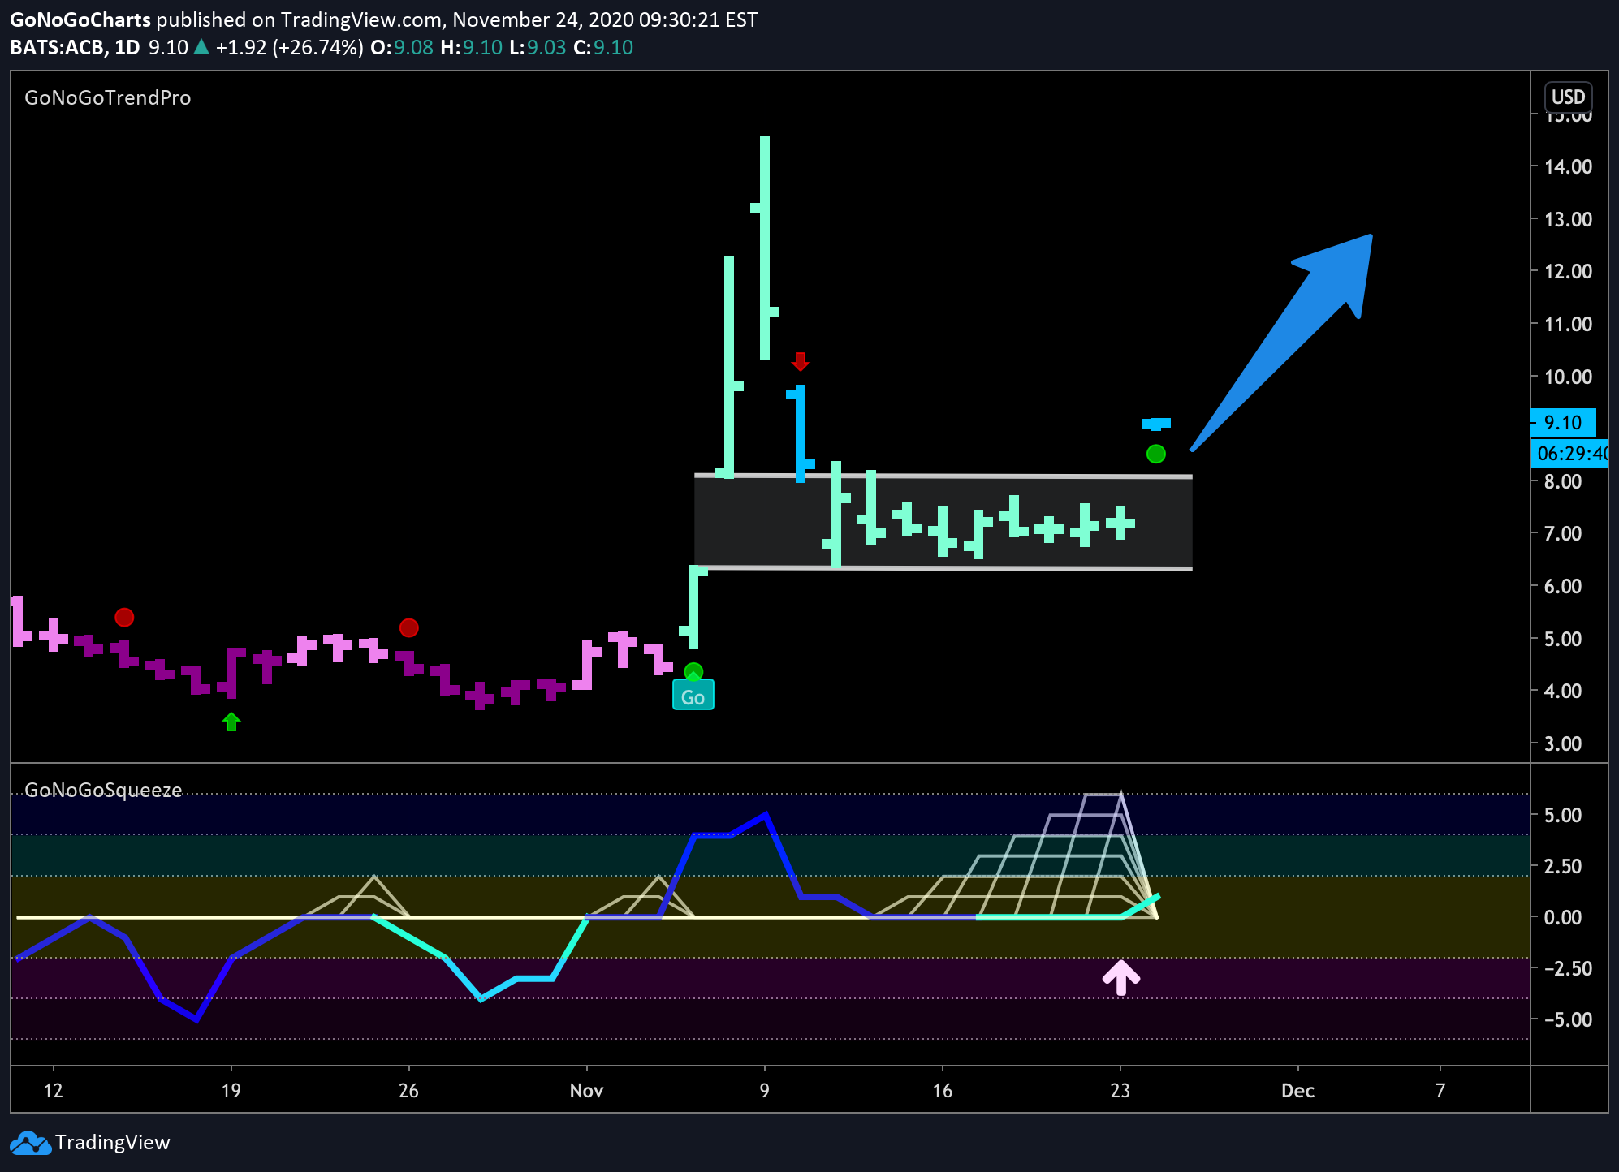Click the BATS:ACB, 1D symbol text

tap(76, 48)
